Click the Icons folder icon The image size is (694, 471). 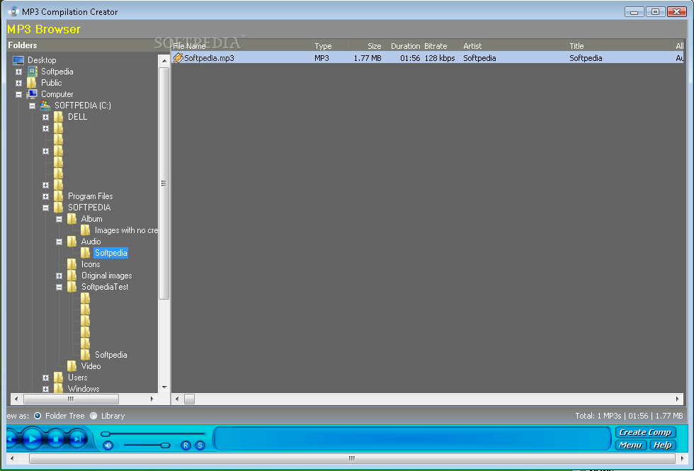point(72,264)
